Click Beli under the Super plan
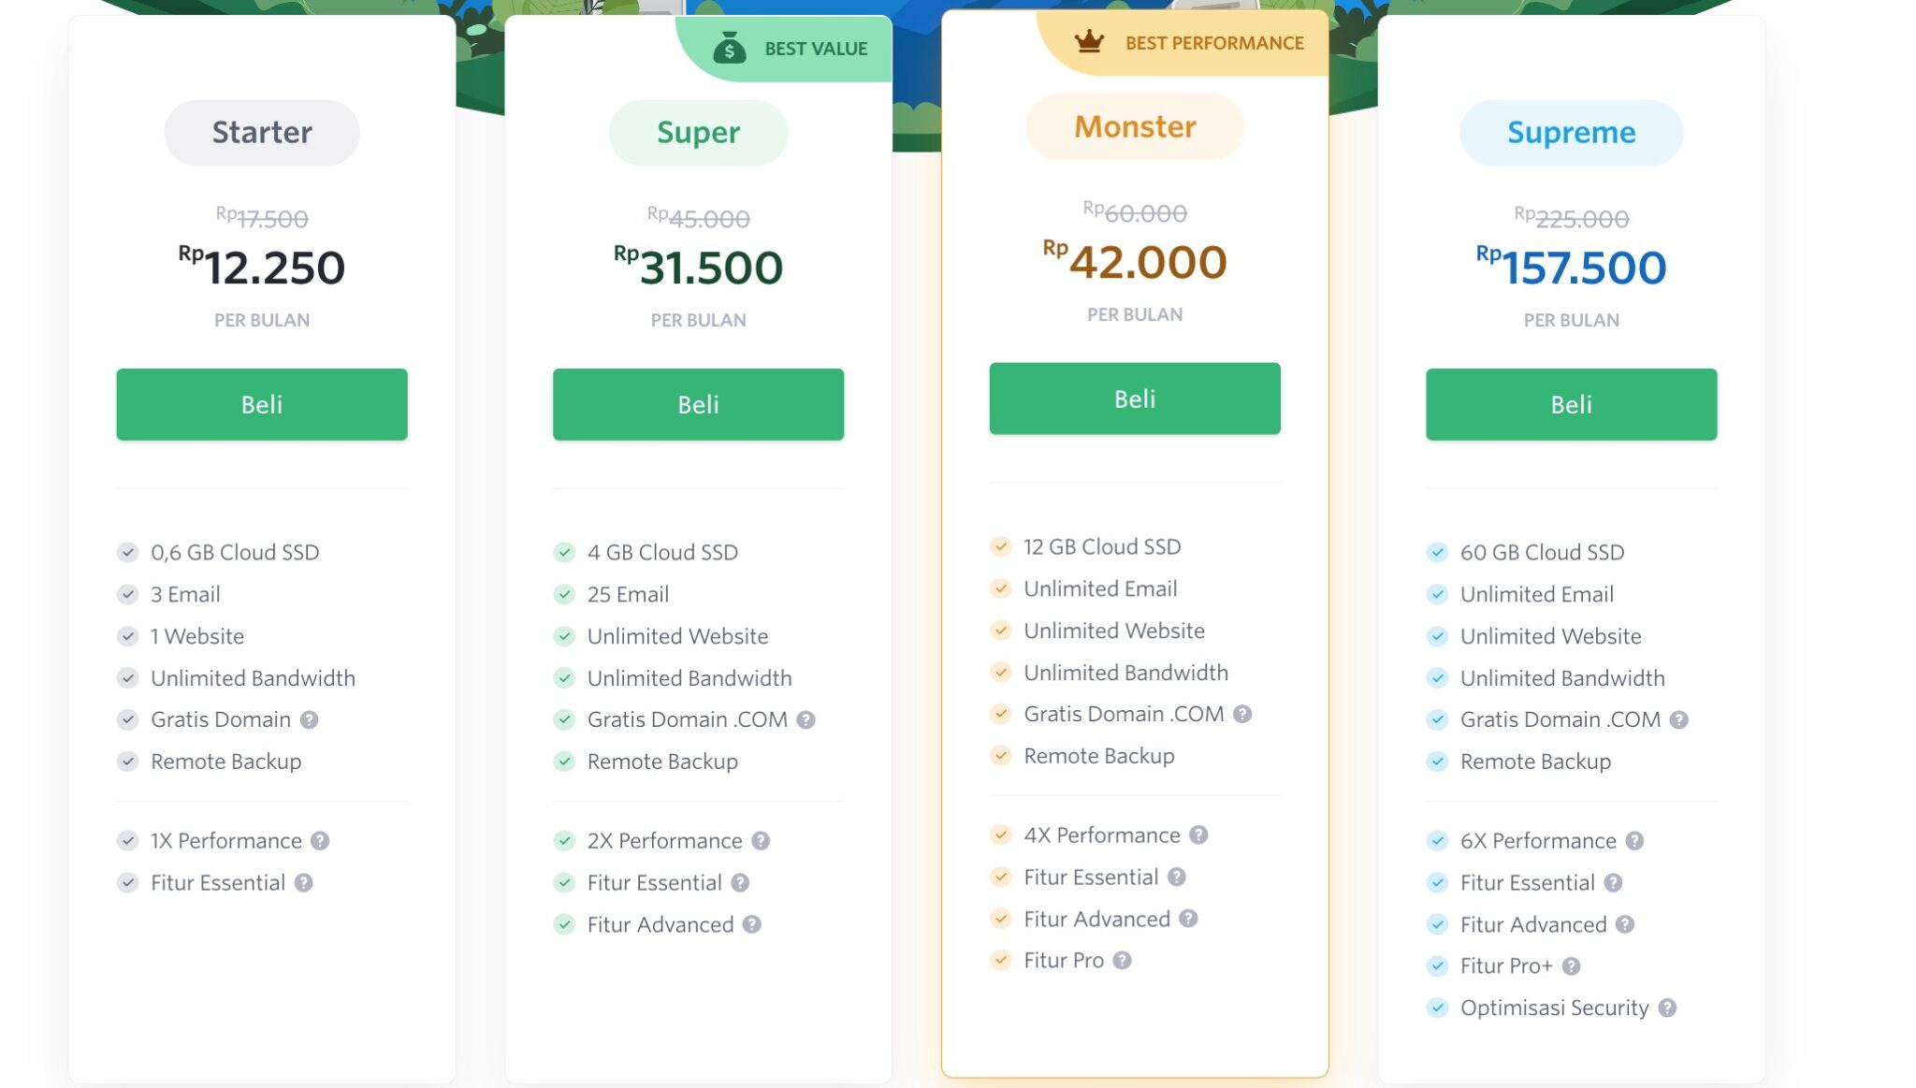Screen dimensions: 1916x1088 698,404
